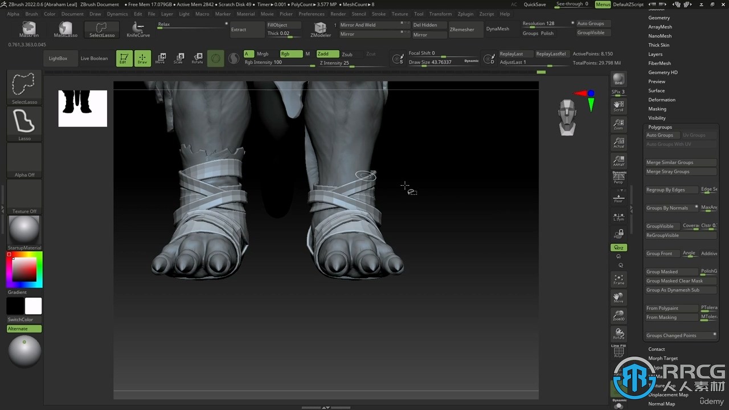This screenshot has width=729, height=410.
Task: Expand the Visibility subpalette
Action: [x=657, y=118]
